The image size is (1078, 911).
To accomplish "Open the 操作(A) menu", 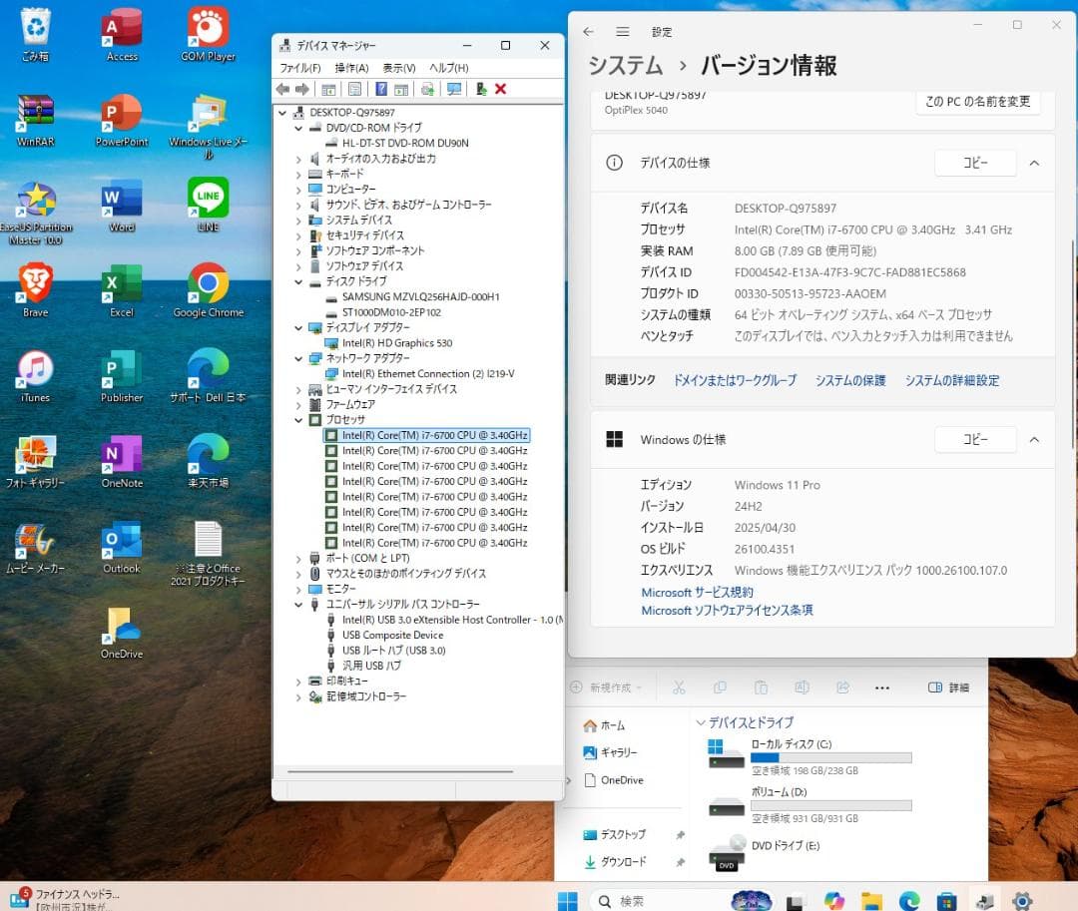I will pos(351,67).
